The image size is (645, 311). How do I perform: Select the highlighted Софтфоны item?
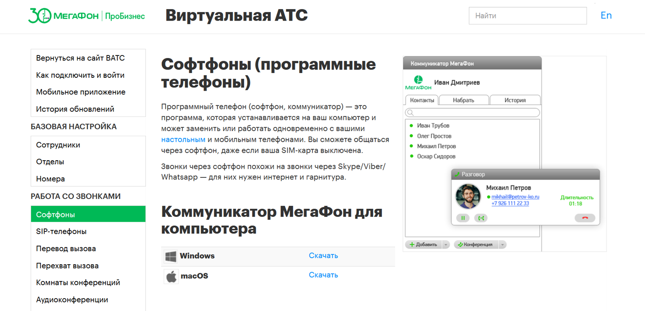click(88, 214)
